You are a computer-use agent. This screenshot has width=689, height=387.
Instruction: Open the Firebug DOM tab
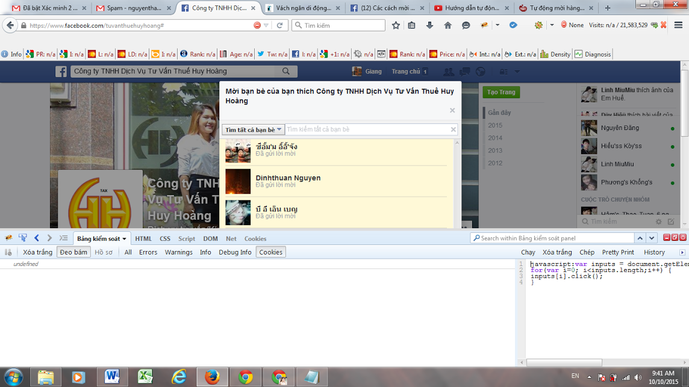pos(210,238)
